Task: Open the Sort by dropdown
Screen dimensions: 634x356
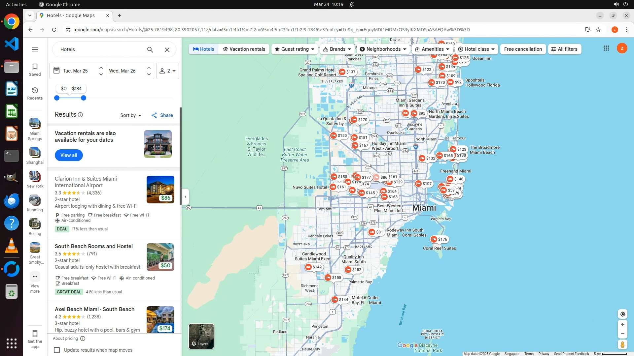Action: coord(131,115)
